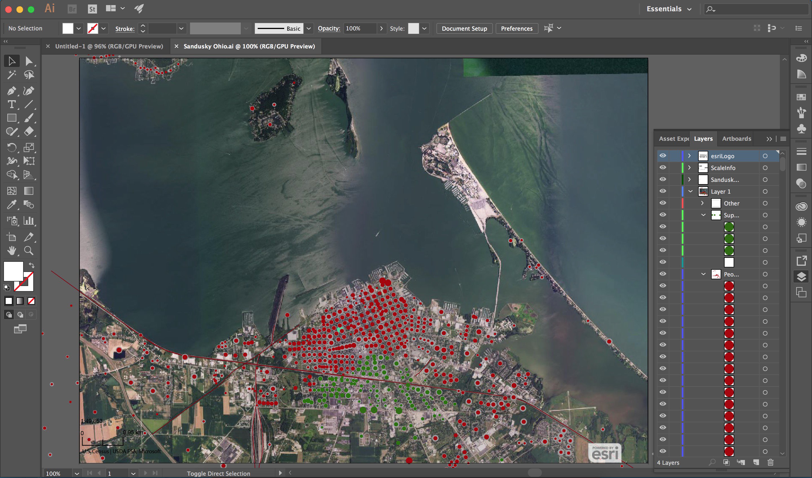The height and width of the screenshot is (478, 812).
Task: Expand the esriLogo layer
Action: [689, 156]
